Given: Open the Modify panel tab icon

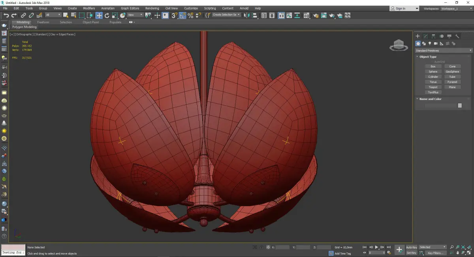Looking at the screenshot, I should click(x=425, y=36).
